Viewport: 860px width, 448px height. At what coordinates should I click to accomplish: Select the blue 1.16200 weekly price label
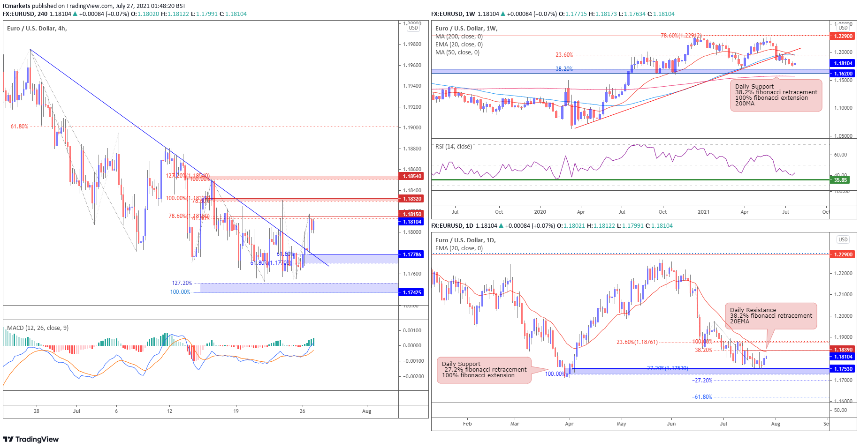pos(843,74)
